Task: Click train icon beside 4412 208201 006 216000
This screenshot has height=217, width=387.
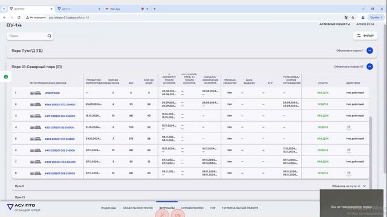Action: point(36,150)
